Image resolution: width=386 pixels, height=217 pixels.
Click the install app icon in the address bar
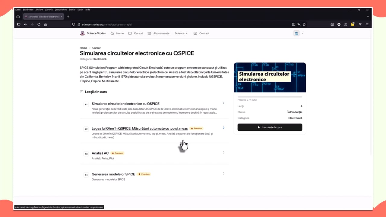(x=293, y=24)
